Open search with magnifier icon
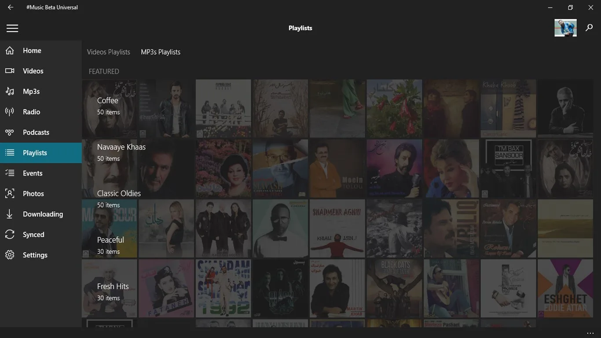Screen dimensions: 601x338 (x=589, y=28)
